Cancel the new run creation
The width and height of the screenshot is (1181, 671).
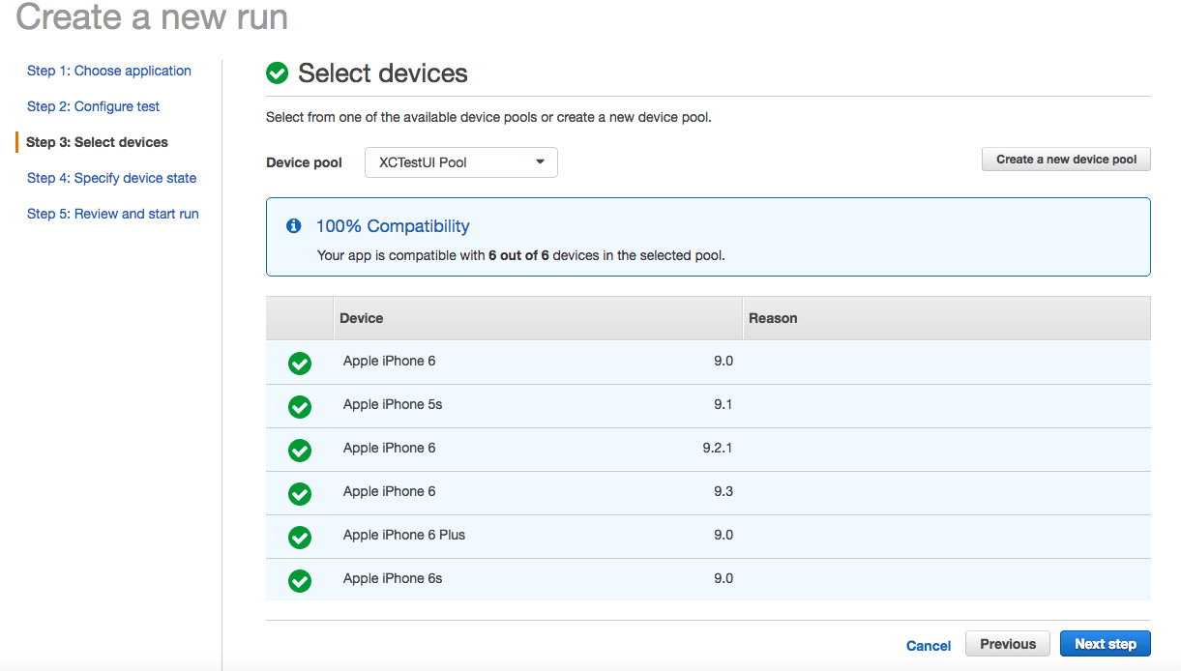pos(928,645)
